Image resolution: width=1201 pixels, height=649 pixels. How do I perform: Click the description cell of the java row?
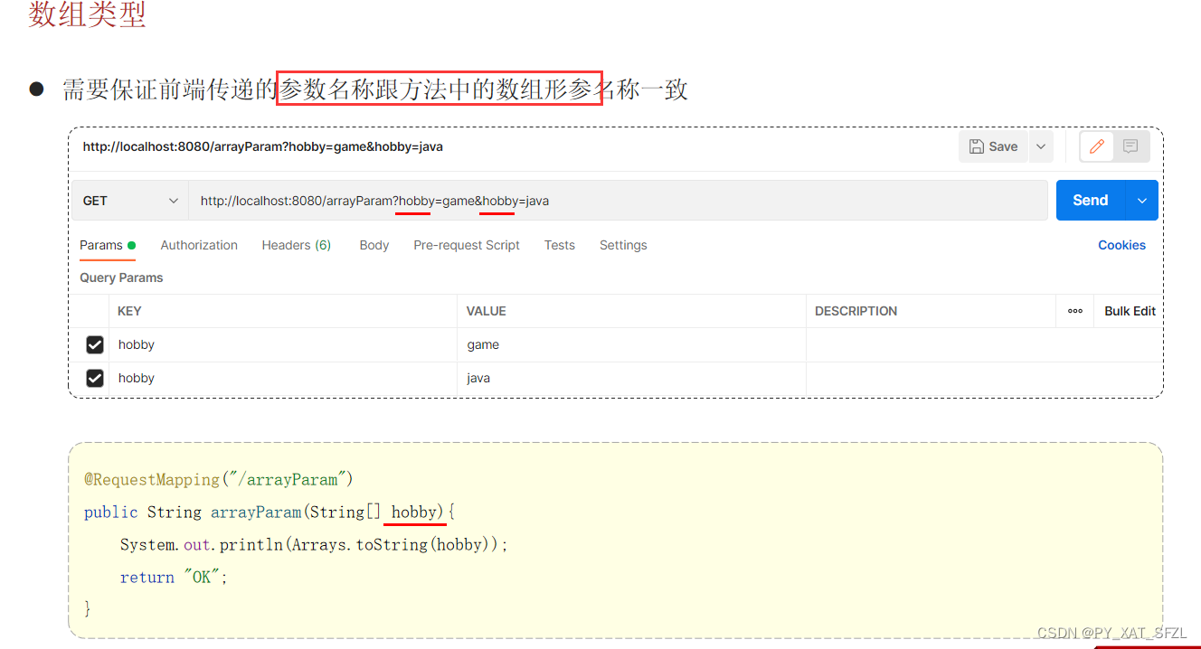coord(982,378)
